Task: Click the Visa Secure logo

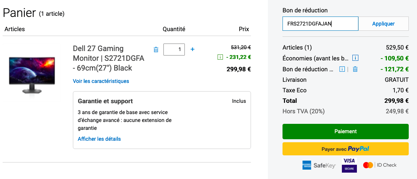Action: pyautogui.click(x=349, y=165)
